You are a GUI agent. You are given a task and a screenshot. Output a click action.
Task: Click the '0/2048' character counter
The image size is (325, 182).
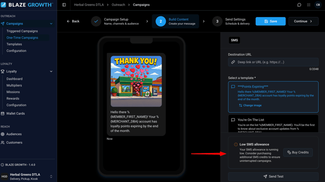(x=314, y=69)
